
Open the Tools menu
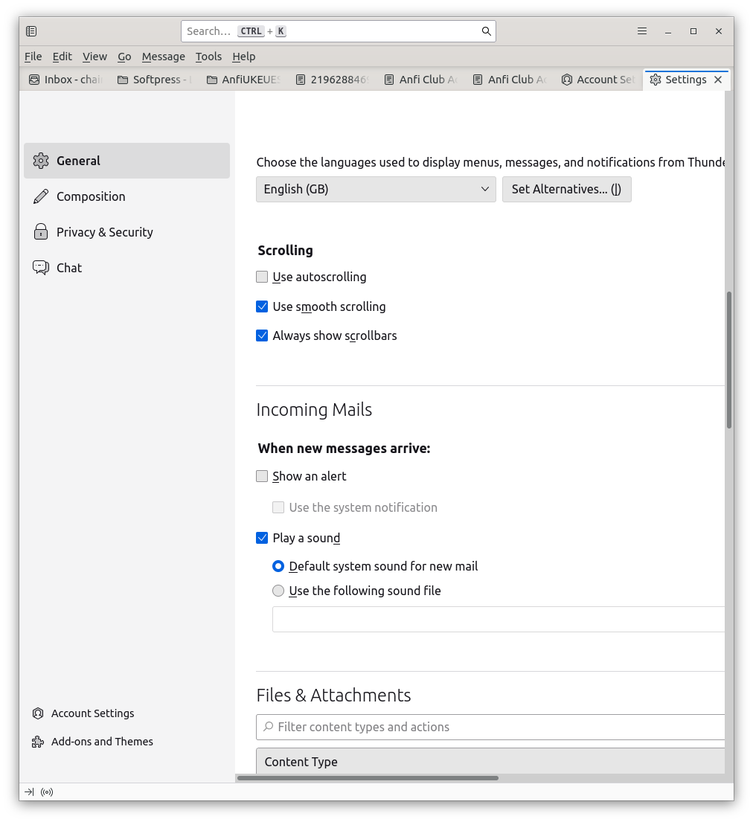tap(208, 57)
